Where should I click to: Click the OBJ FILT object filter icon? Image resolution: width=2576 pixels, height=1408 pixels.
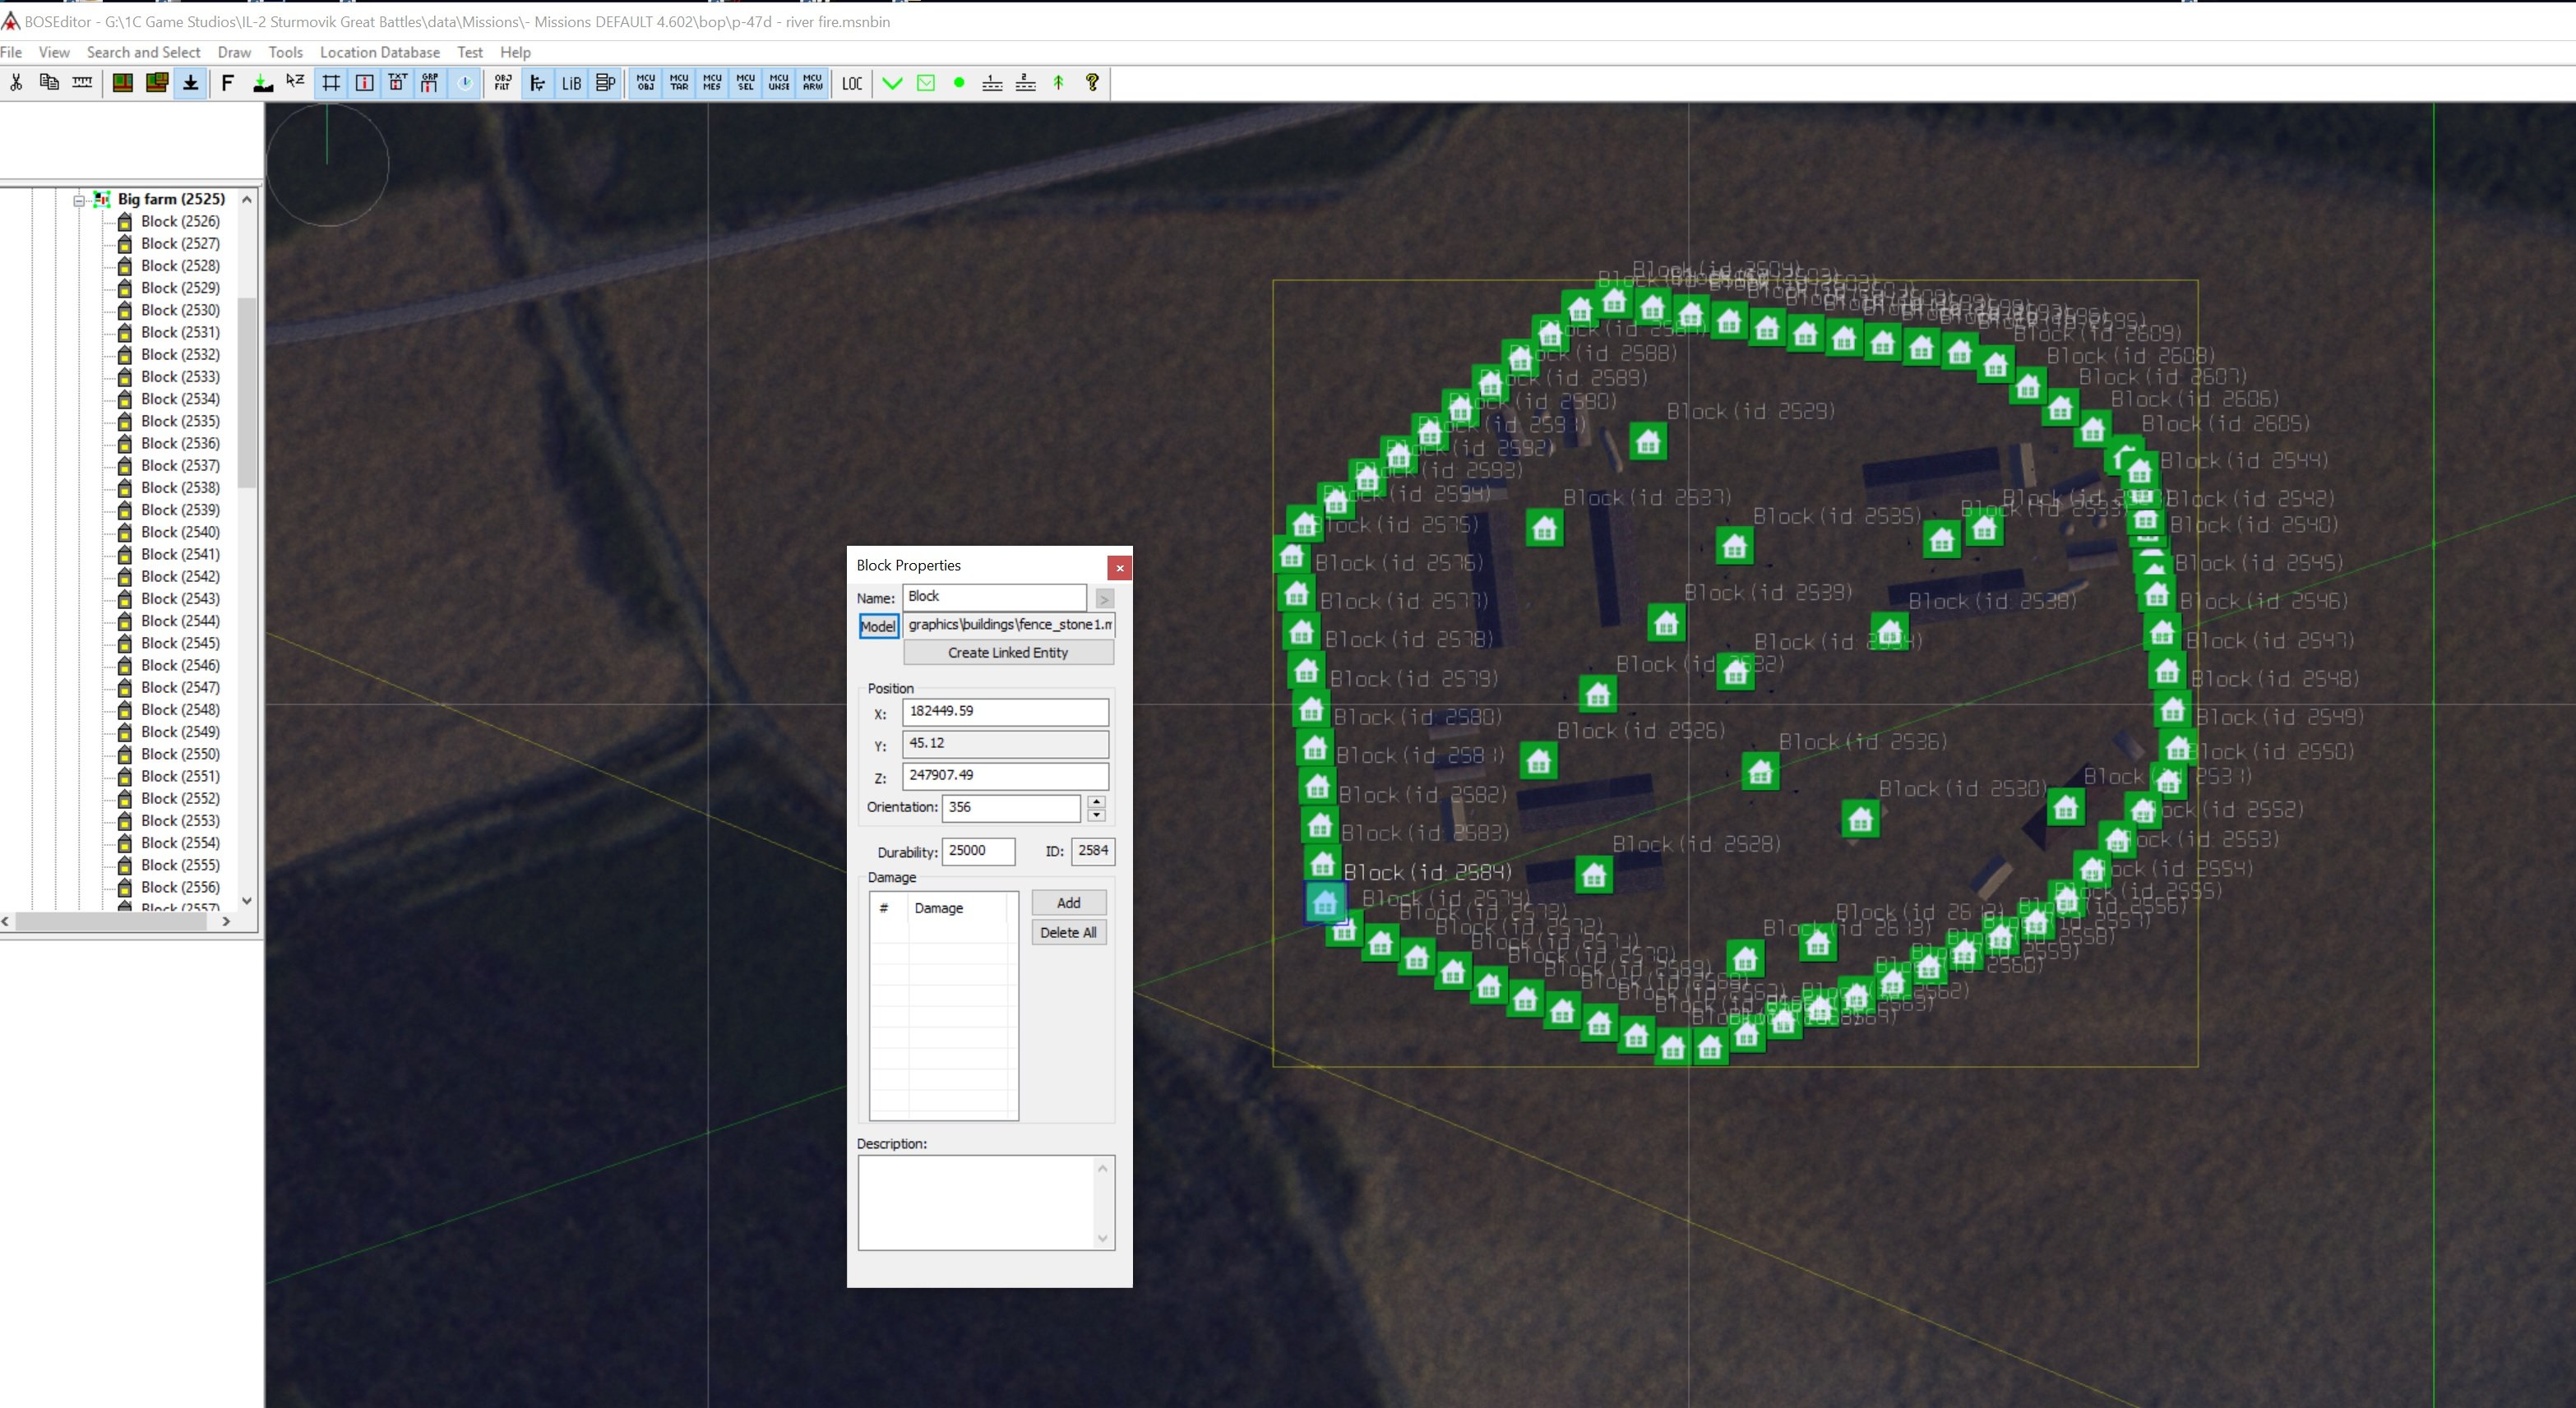click(502, 83)
